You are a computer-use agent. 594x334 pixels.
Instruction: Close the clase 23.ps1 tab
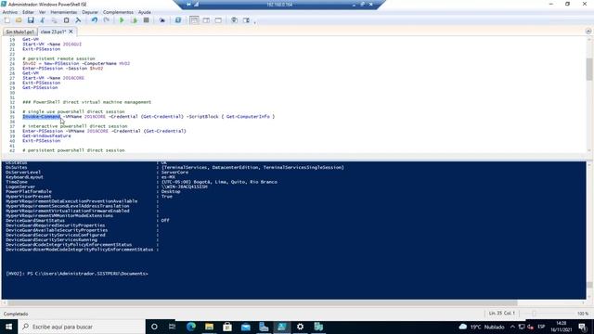[x=71, y=32]
